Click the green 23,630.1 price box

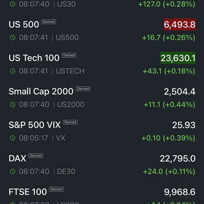point(178,58)
